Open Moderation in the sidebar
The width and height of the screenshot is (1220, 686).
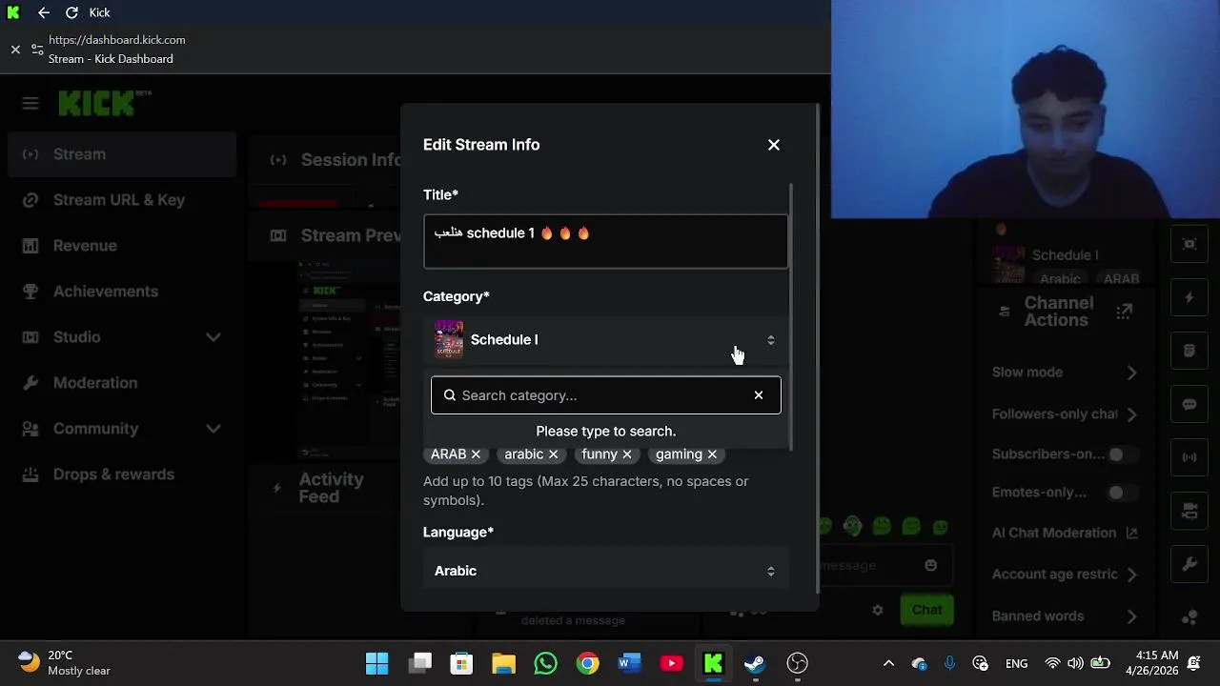(x=121, y=383)
